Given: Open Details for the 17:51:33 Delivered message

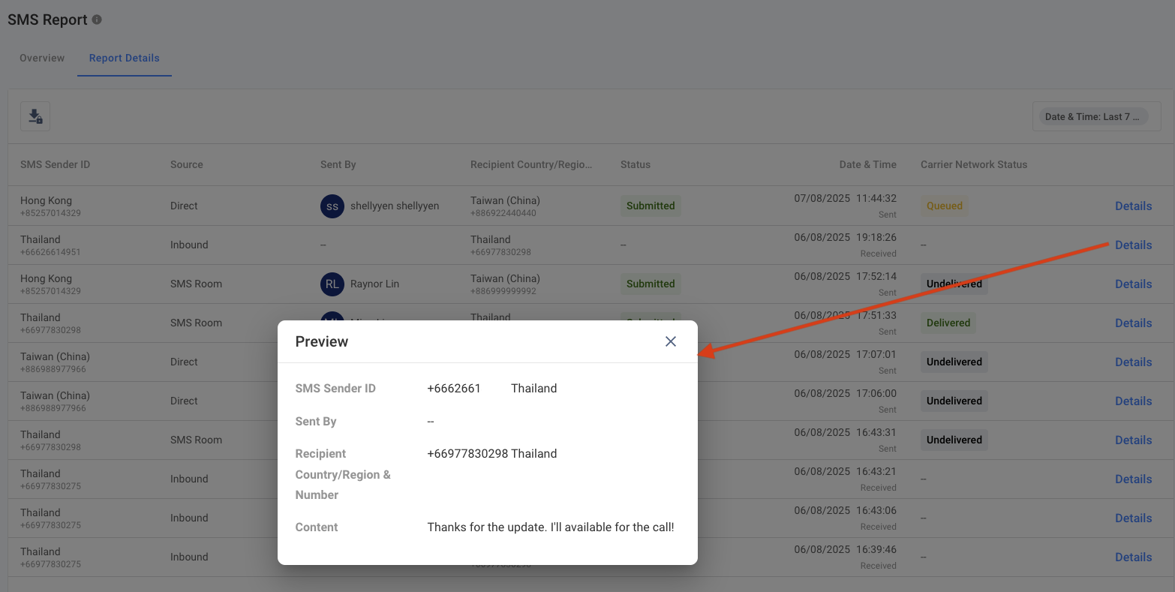Looking at the screenshot, I should 1134,323.
